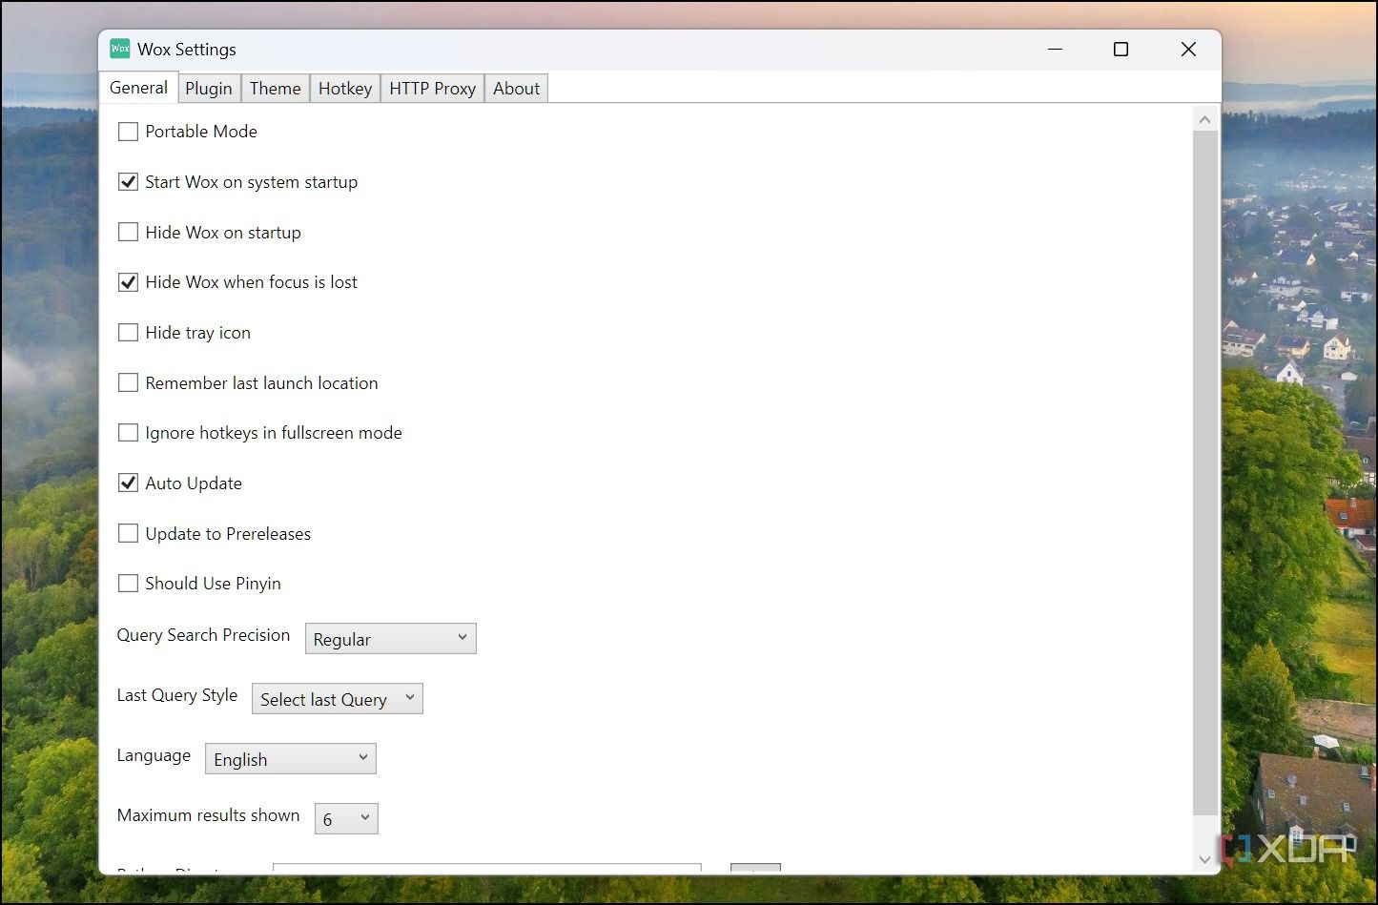
Task: Switch to the Theme tab
Action: click(x=275, y=88)
